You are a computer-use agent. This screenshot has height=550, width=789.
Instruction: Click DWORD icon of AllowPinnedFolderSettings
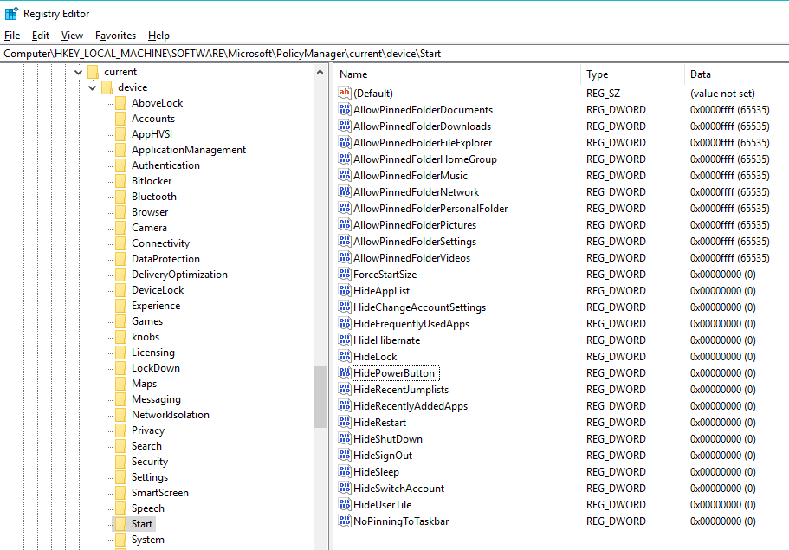(345, 242)
